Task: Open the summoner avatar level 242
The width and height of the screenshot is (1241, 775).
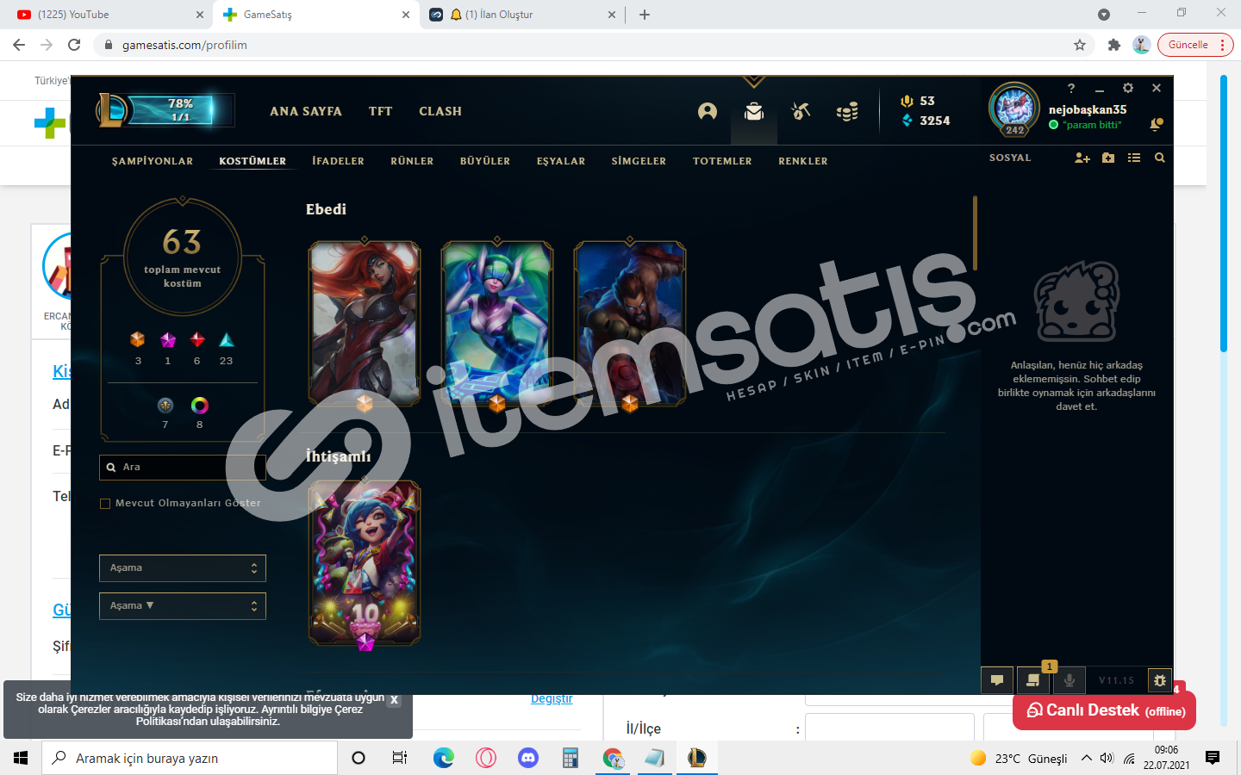Action: pos(1014,109)
